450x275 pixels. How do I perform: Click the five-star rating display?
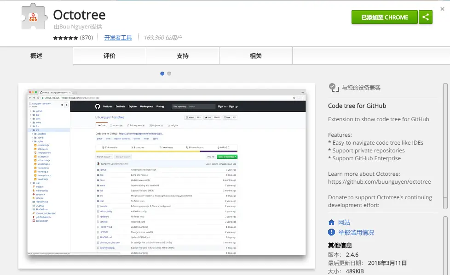point(65,38)
